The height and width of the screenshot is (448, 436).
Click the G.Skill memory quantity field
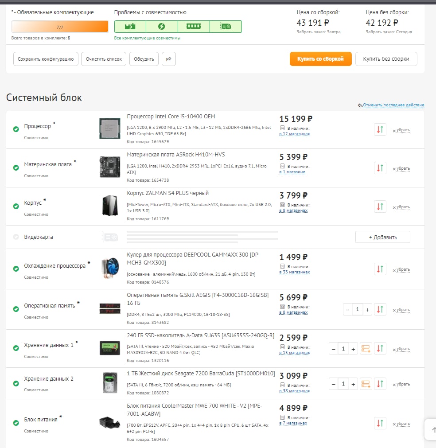358,309
